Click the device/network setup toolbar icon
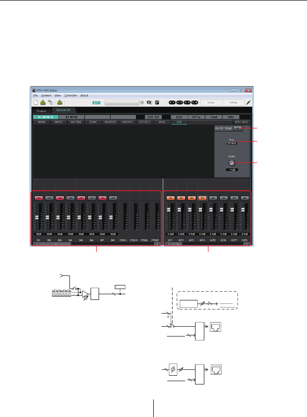This screenshot has width=307, height=417. click(51, 102)
